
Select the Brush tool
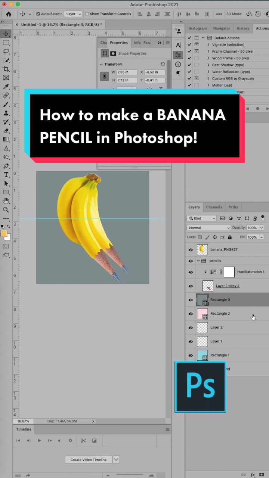click(6, 104)
